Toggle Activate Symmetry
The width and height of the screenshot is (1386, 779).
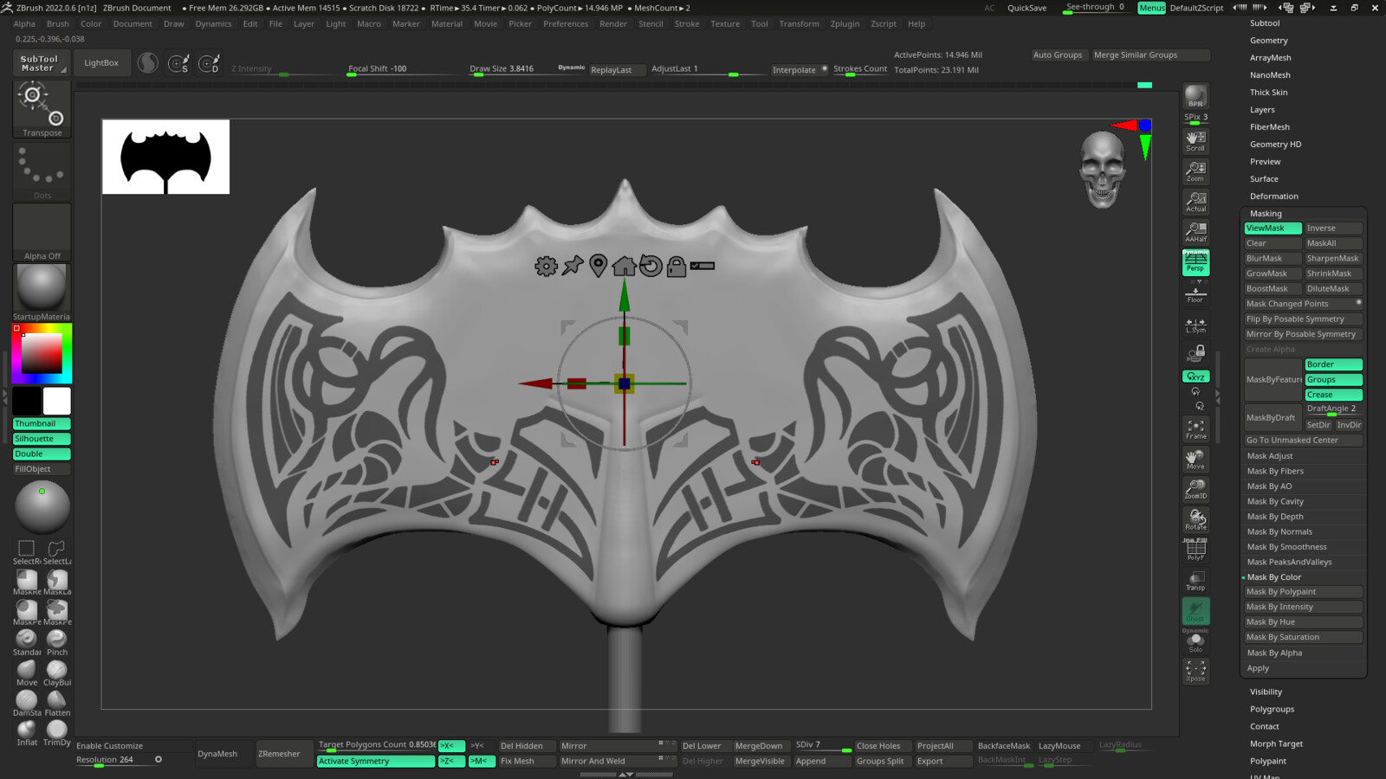376,762
